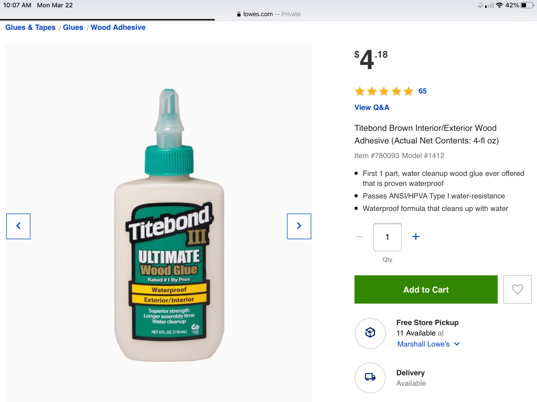The height and width of the screenshot is (402, 537).
Task: Click the next image arrow
Action: pos(299,226)
